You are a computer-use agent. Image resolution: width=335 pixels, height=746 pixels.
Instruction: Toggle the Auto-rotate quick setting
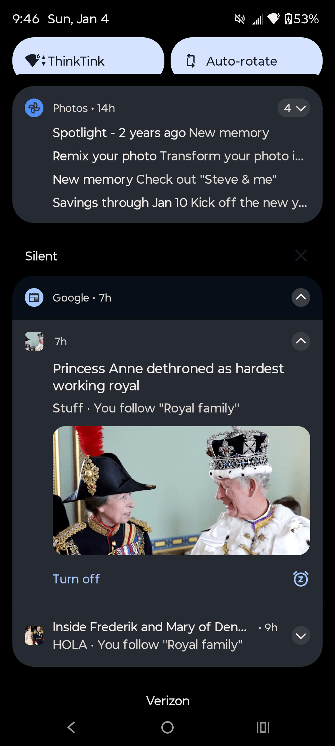(x=247, y=56)
